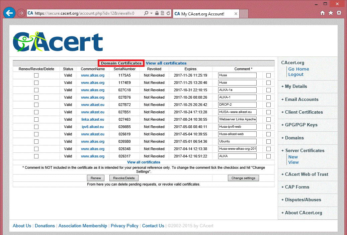Check the comment checkbox for Ubuntu certificate
This screenshot has width=347, height=235.
click(268, 142)
